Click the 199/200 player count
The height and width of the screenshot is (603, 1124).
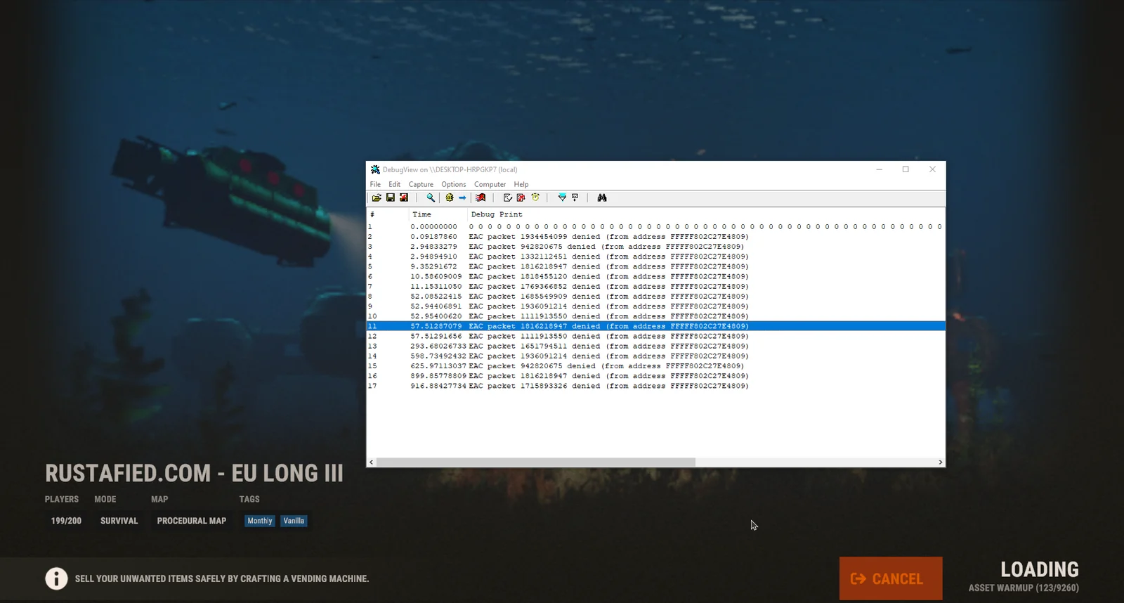click(x=66, y=521)
